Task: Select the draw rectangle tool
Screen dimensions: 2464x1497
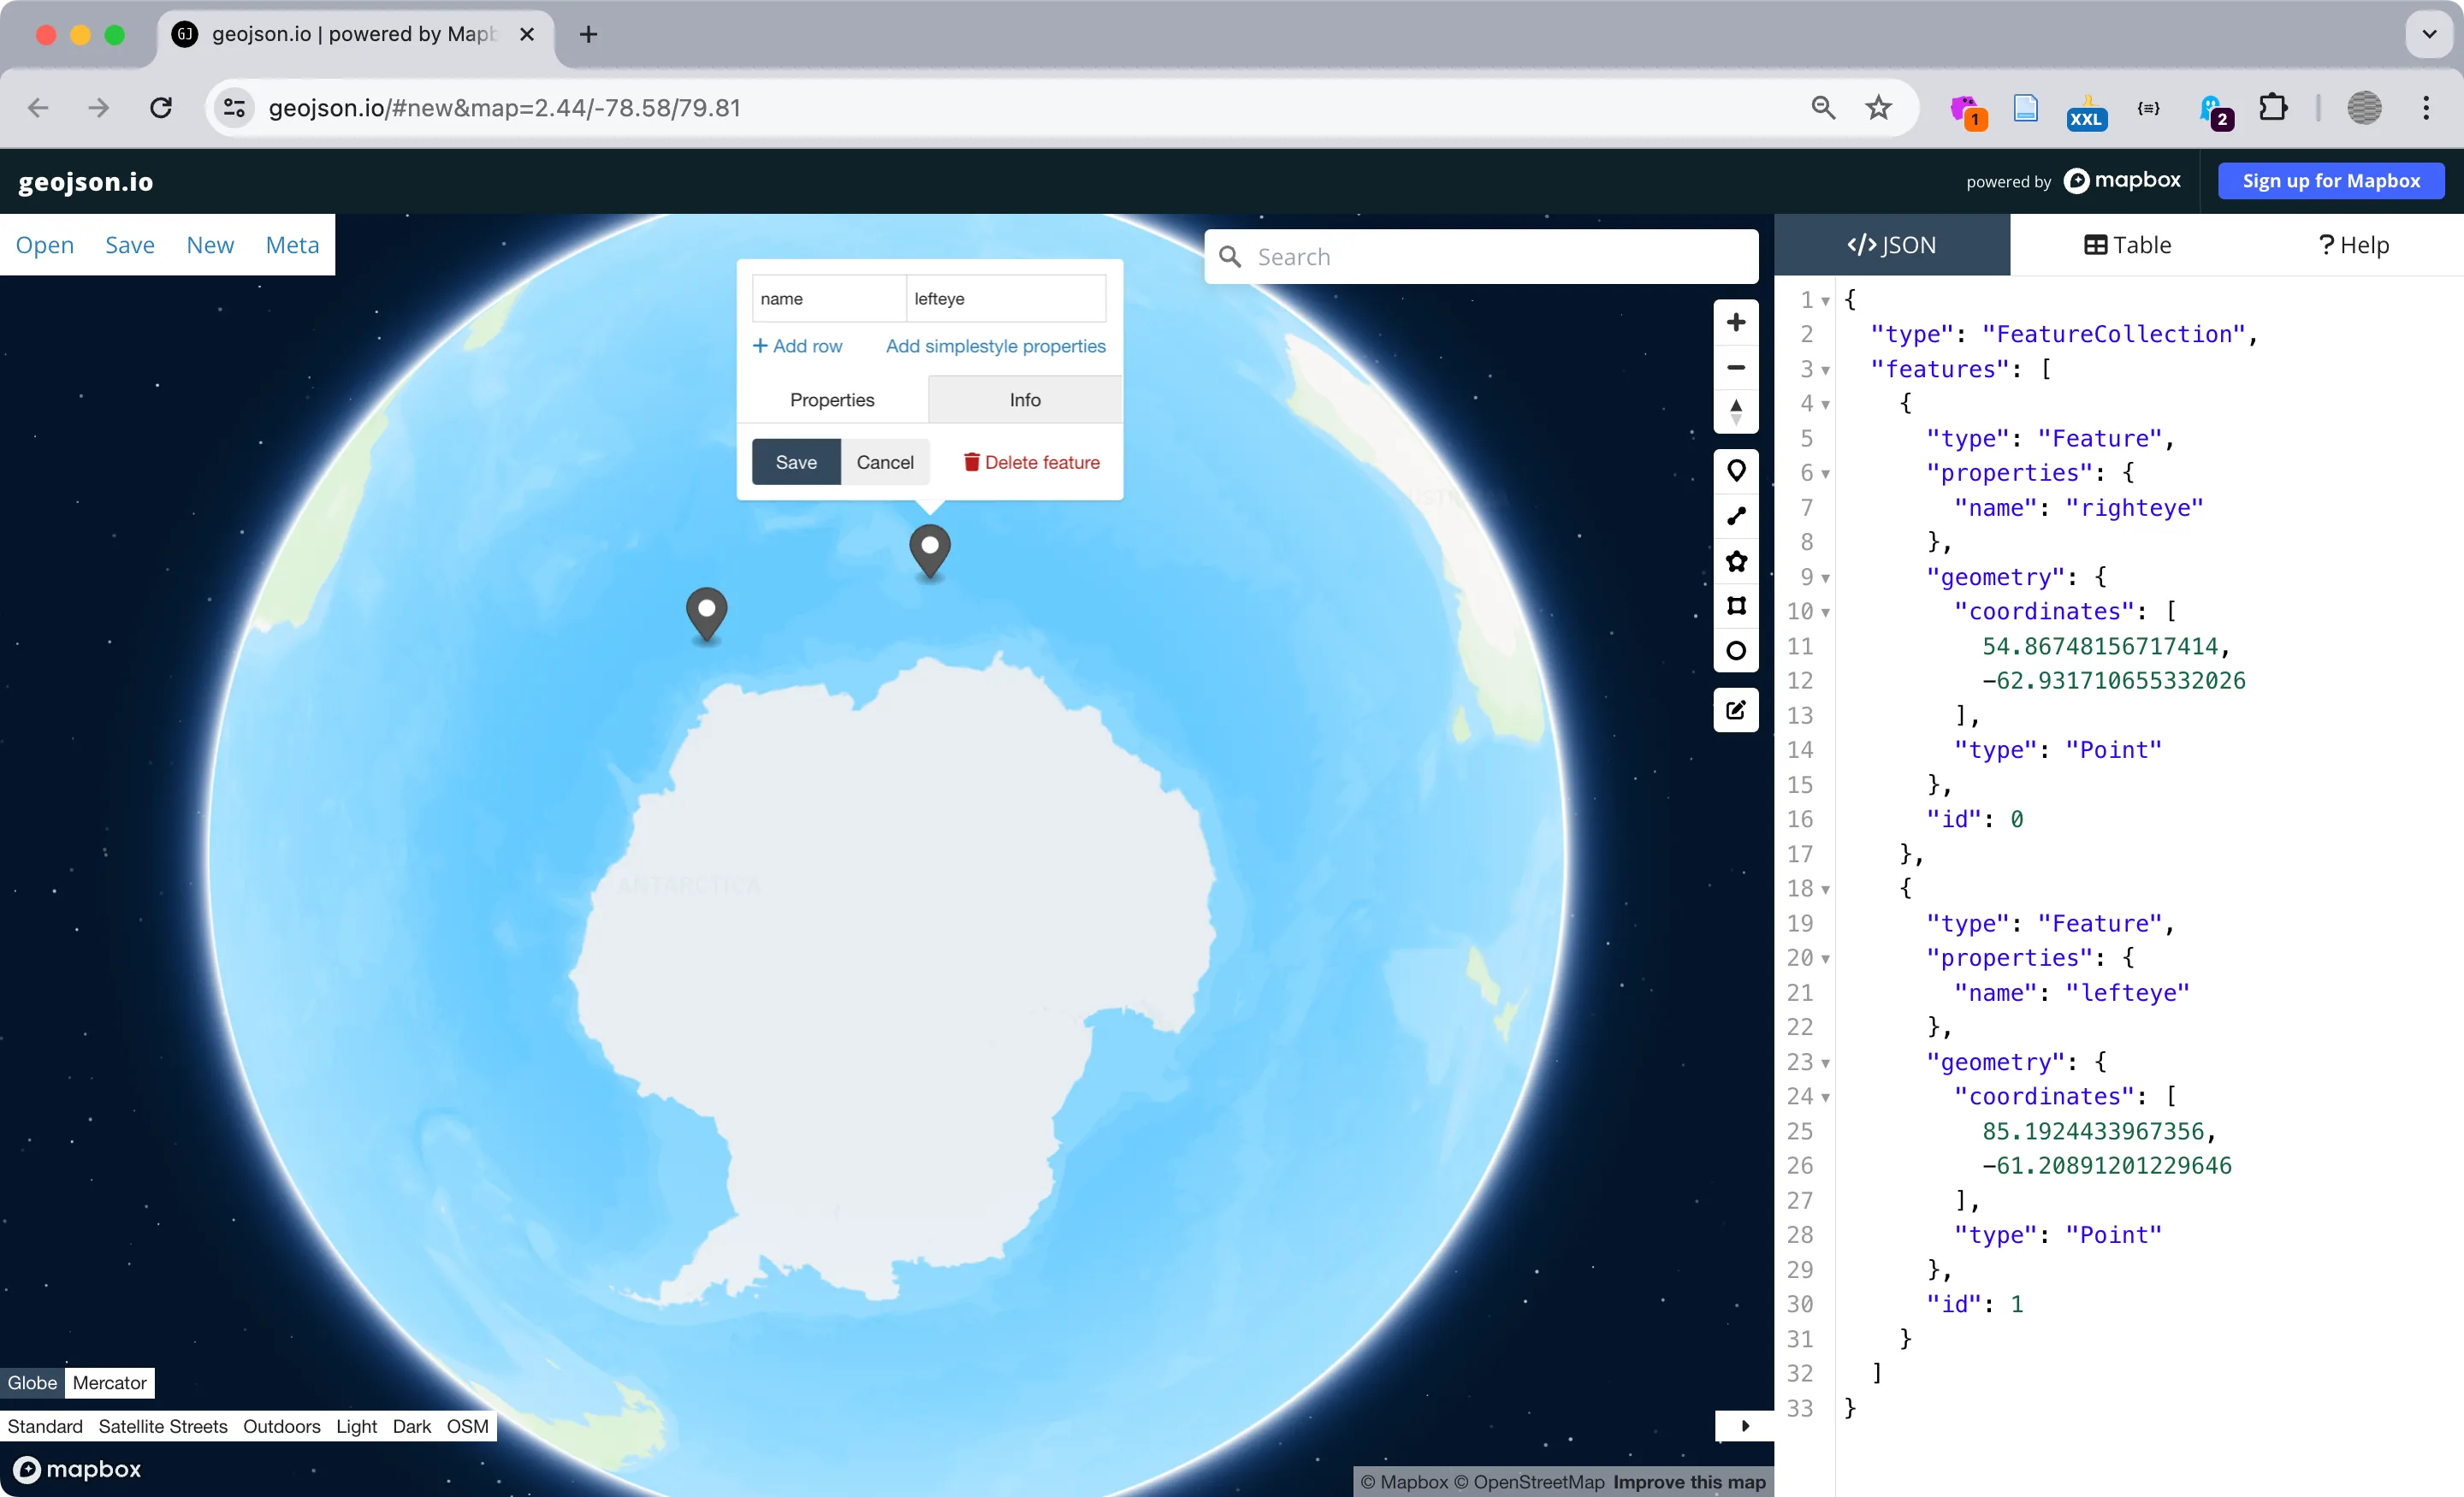Action: [1736, 606]
